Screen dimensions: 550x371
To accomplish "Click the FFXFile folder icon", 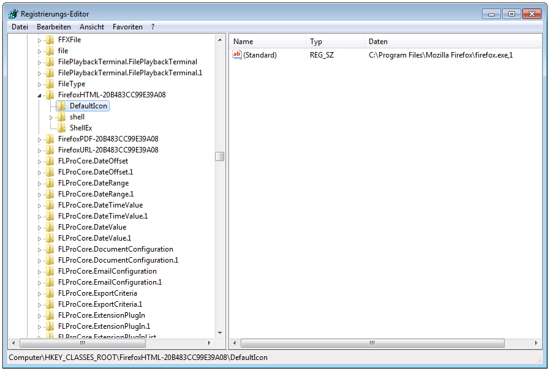I will [x=50, y=40].
